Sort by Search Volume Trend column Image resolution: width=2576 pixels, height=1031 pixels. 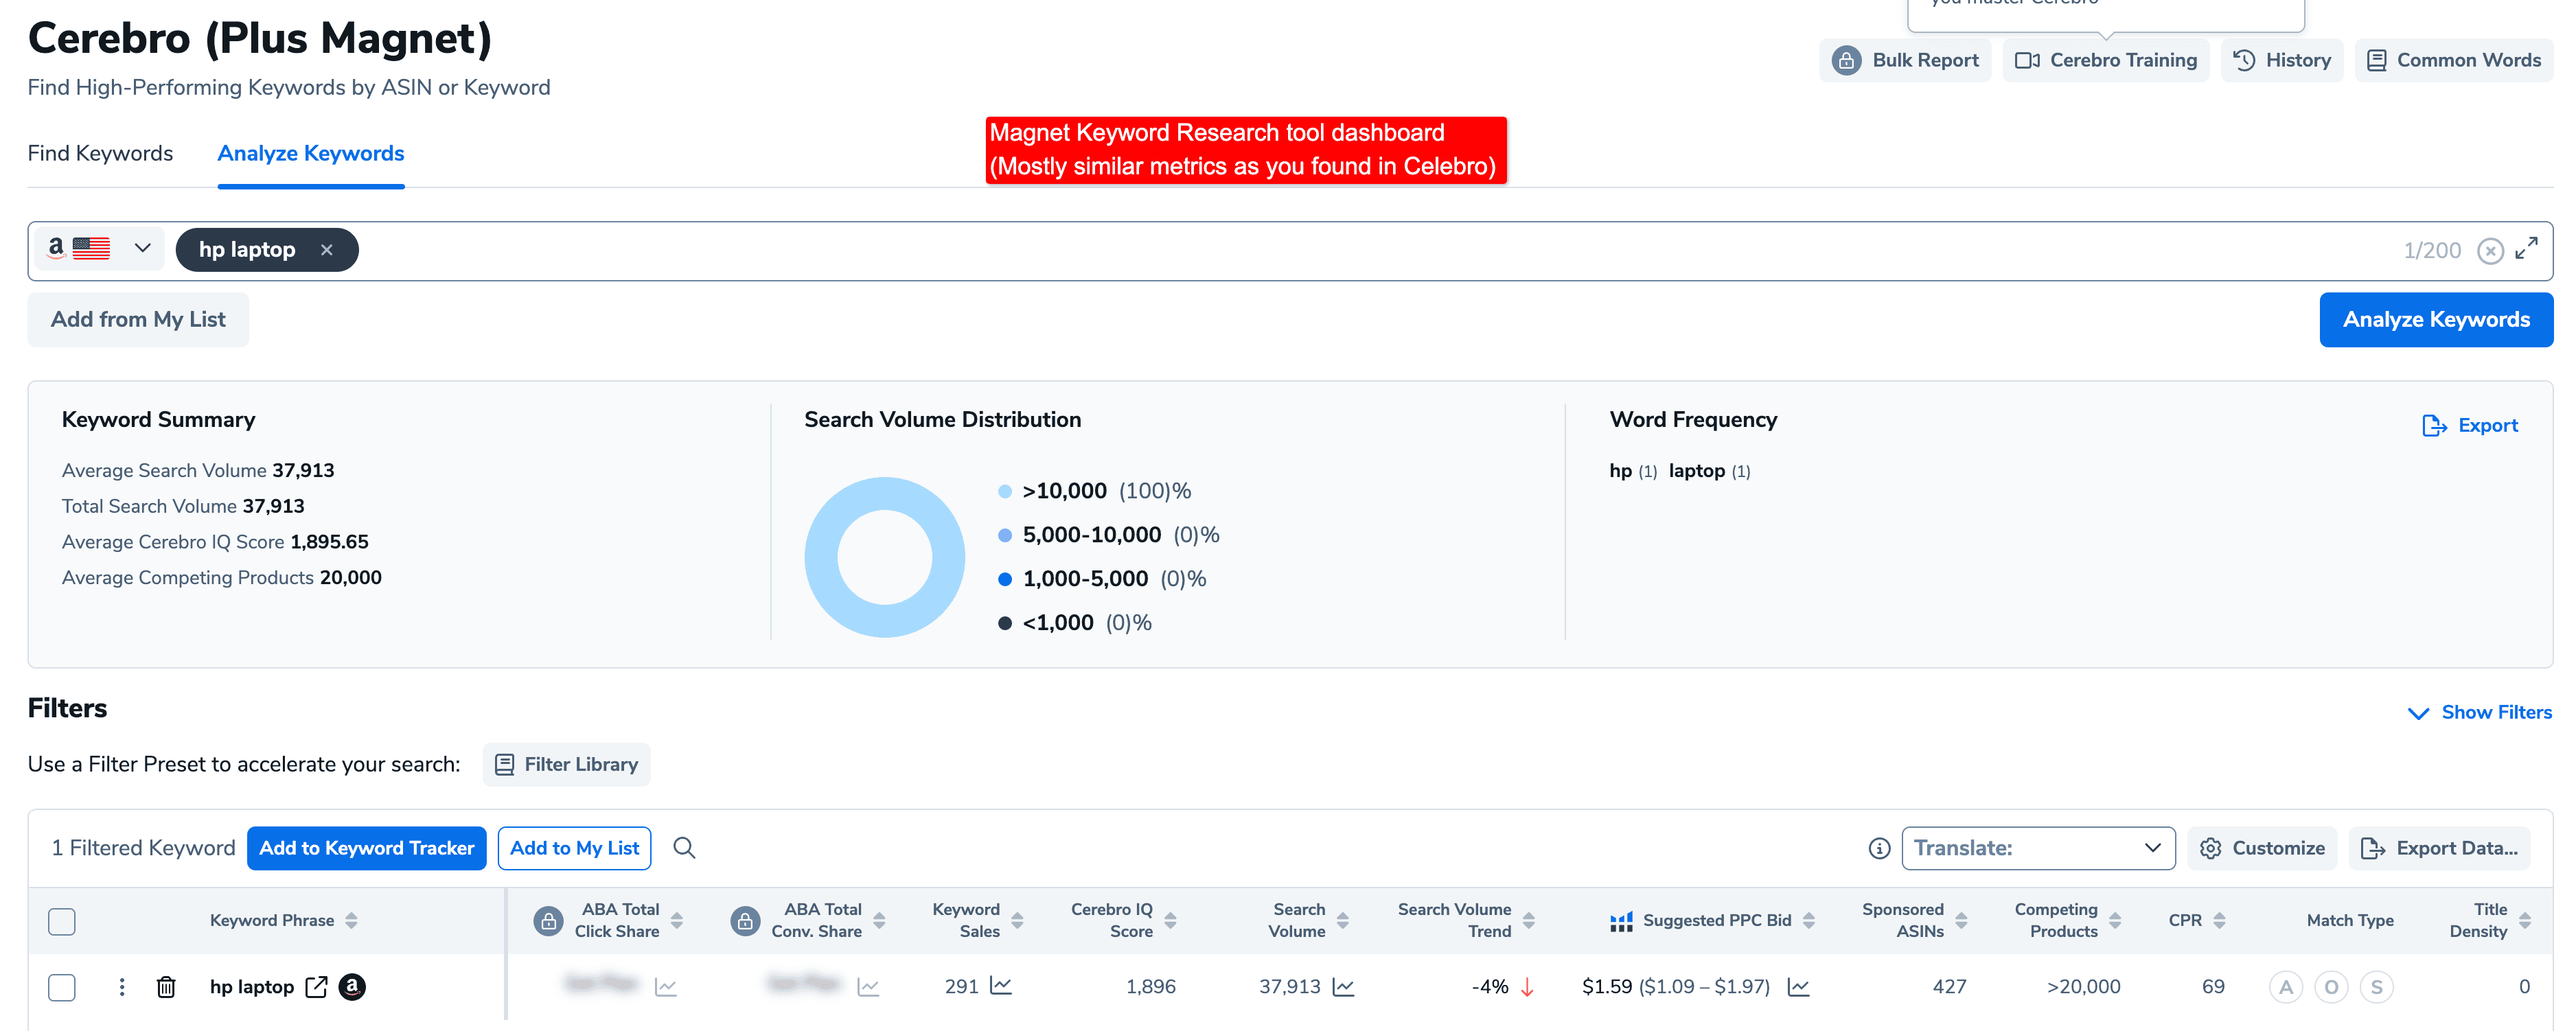coord(1528,920)
